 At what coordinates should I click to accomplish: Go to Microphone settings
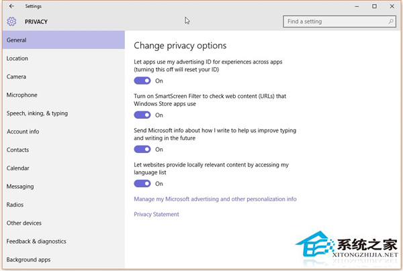click(22, 95)
